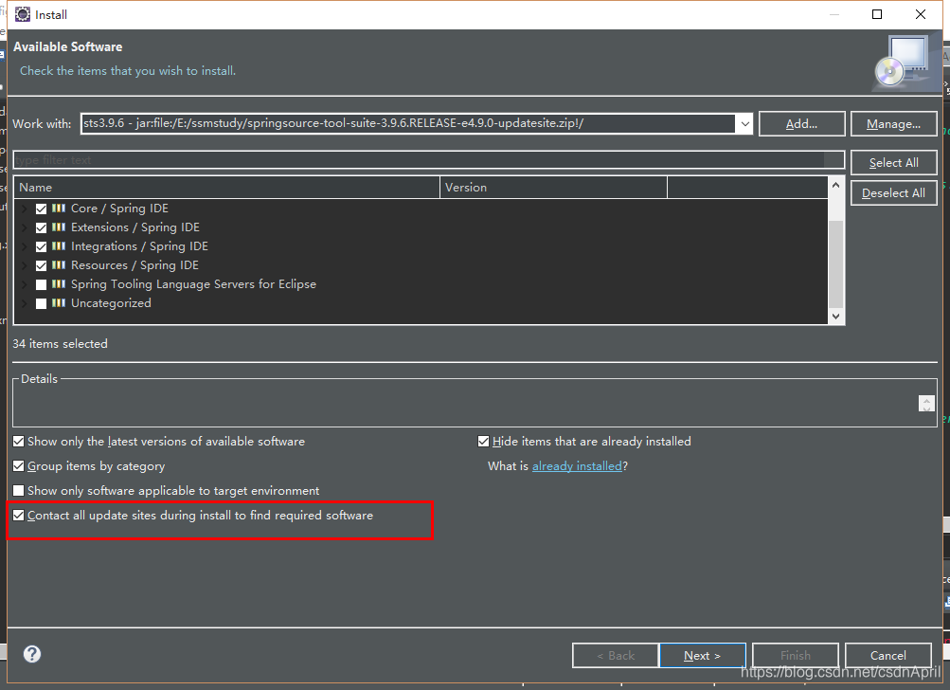Expand the Resources / Spring IDE tree node
Viewport: 950px width, 690px height.
[x=25, y=265]
